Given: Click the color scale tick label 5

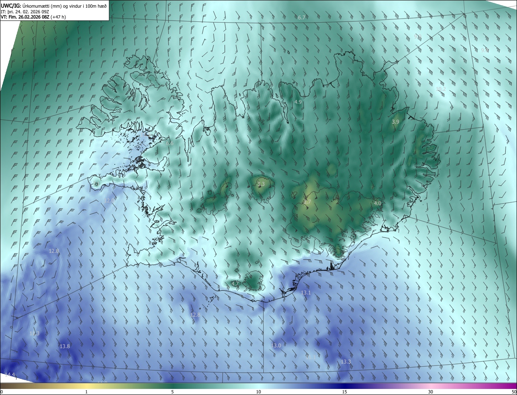Looking at the screenshot, I should click(172, 392).
